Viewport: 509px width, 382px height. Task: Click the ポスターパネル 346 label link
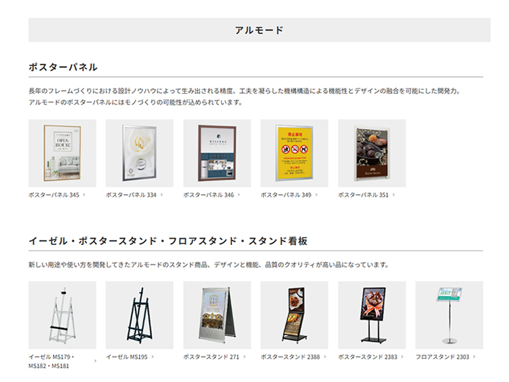[208, 195]
